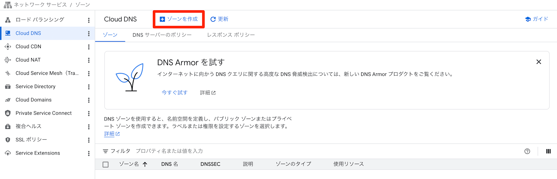Select the all-zones header checkbox
Screen dimensions: 557x179
(x=106, y=165)
